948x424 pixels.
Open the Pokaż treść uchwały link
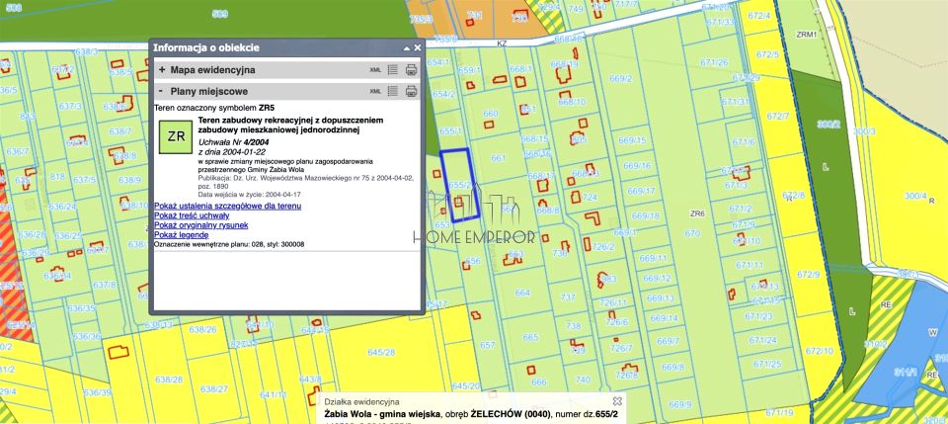[192, 215]
